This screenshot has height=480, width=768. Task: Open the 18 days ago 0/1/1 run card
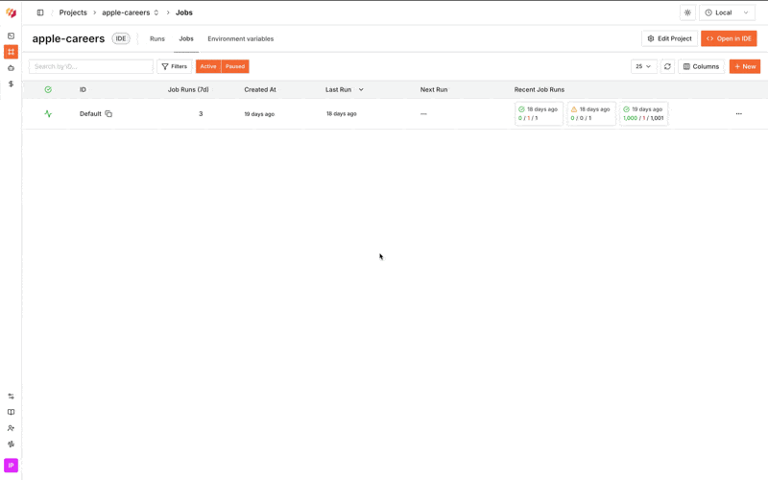[x=539, y=113]
